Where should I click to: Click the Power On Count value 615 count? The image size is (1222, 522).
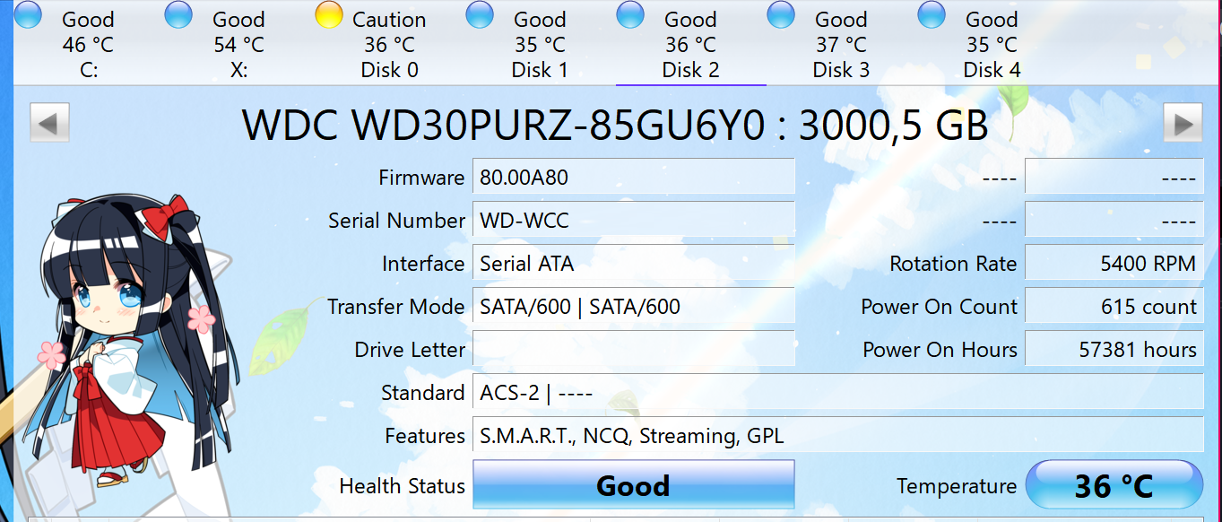(1114, 306)
